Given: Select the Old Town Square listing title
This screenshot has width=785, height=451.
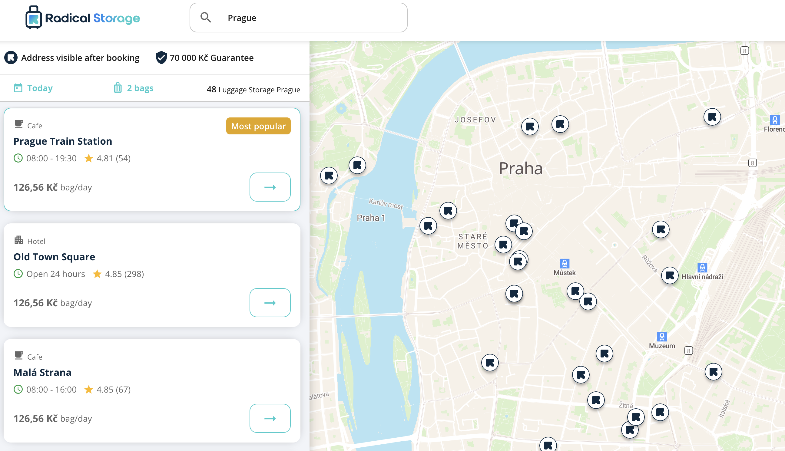Looking at the screenshot, I should (x=54, y=257).
